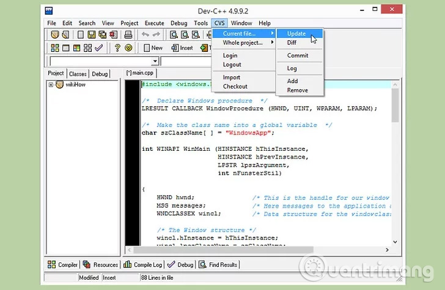Click the Save floppy disk icon
445x290 pixels.
pos(92,35)
